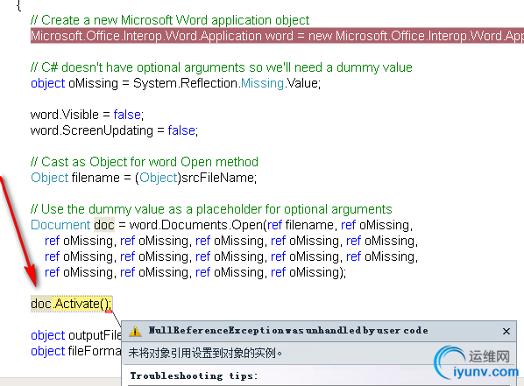524x386 pixels.
Task: Click 'word.ScreenUpdating = false;' line
Action: 114,130
